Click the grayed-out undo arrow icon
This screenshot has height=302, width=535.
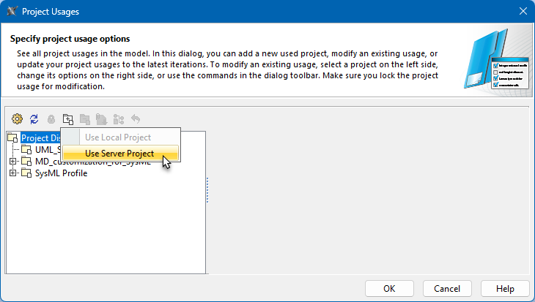click(136, 118)
